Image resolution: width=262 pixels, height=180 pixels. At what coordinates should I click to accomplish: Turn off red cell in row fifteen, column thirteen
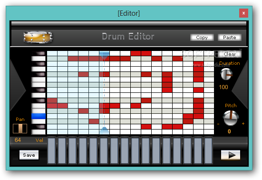pyautogui.click(x=178, y=127)
